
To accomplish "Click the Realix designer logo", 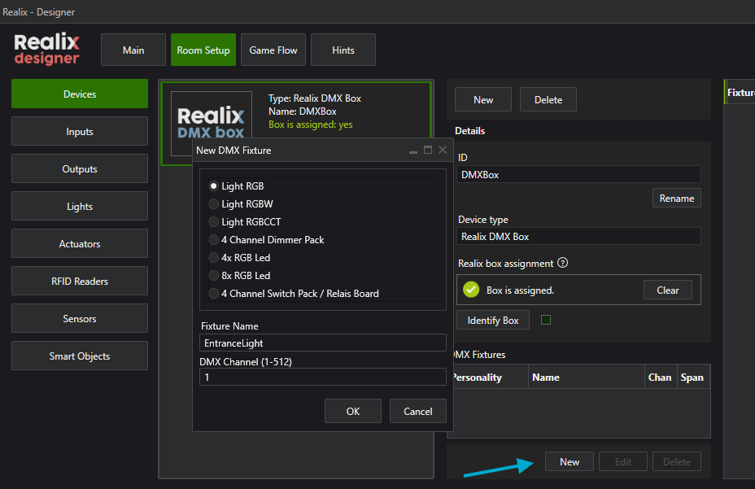I will [46, 49].
